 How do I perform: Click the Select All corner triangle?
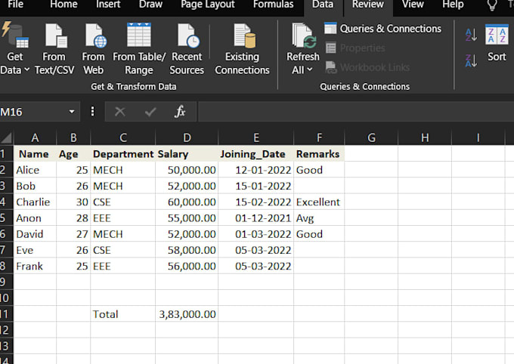[7, 137]
